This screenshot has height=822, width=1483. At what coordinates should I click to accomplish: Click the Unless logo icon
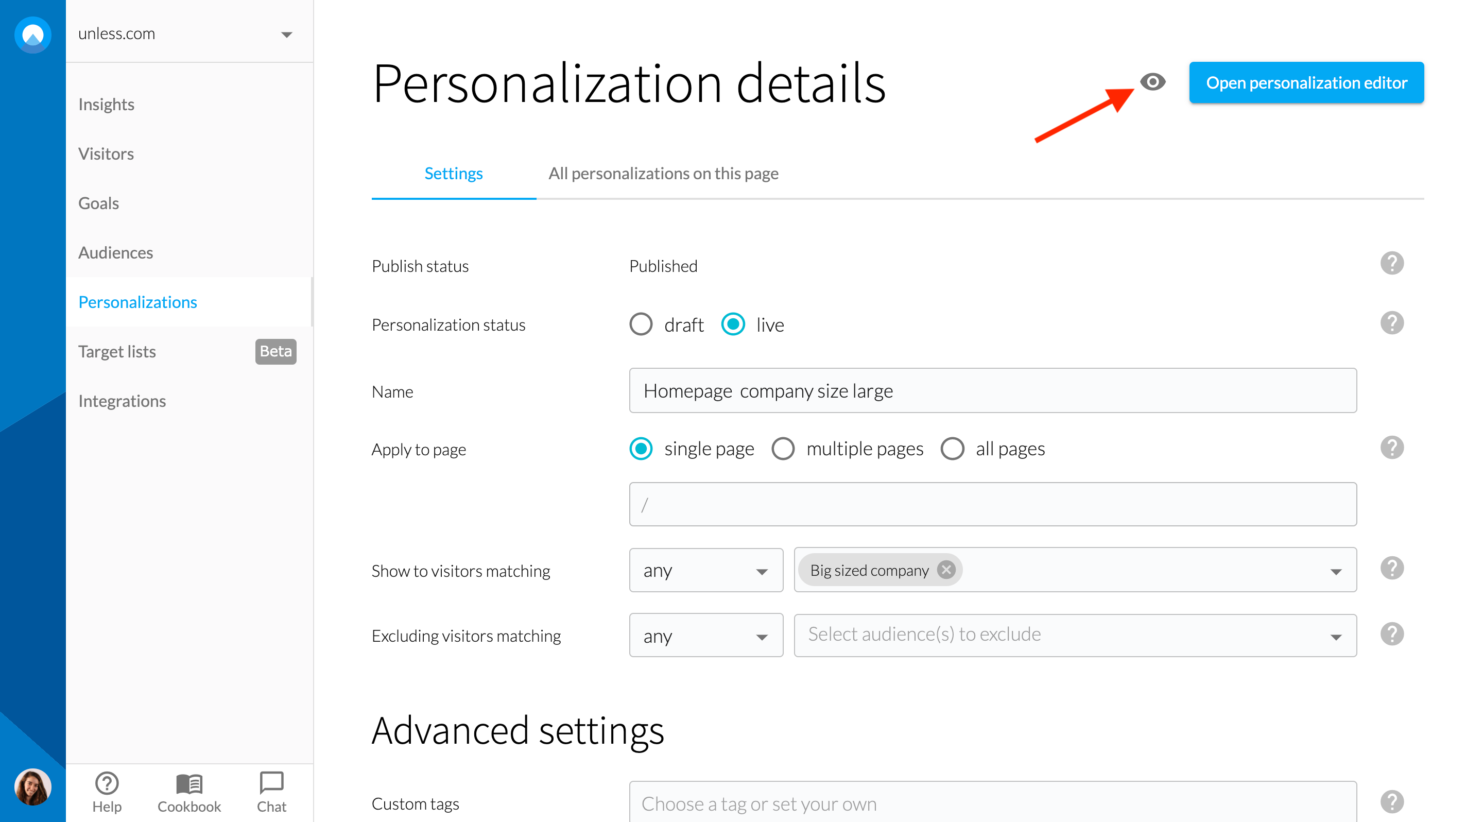tap(33, 35)
